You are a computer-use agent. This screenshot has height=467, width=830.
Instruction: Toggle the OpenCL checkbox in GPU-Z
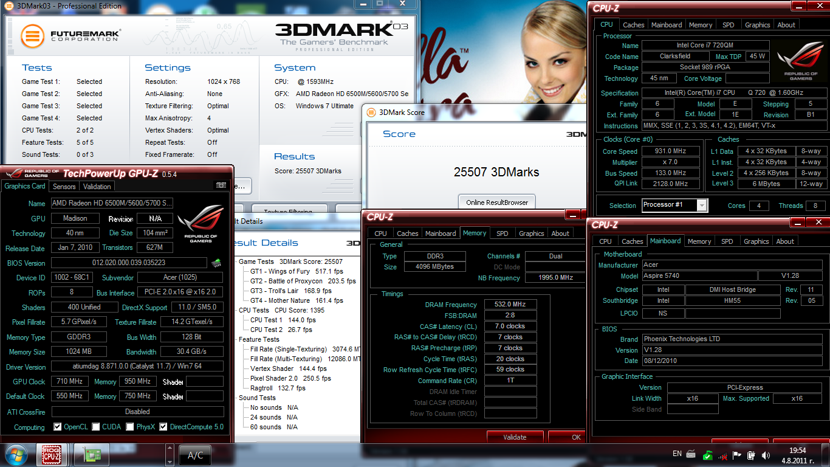point(58,427)
